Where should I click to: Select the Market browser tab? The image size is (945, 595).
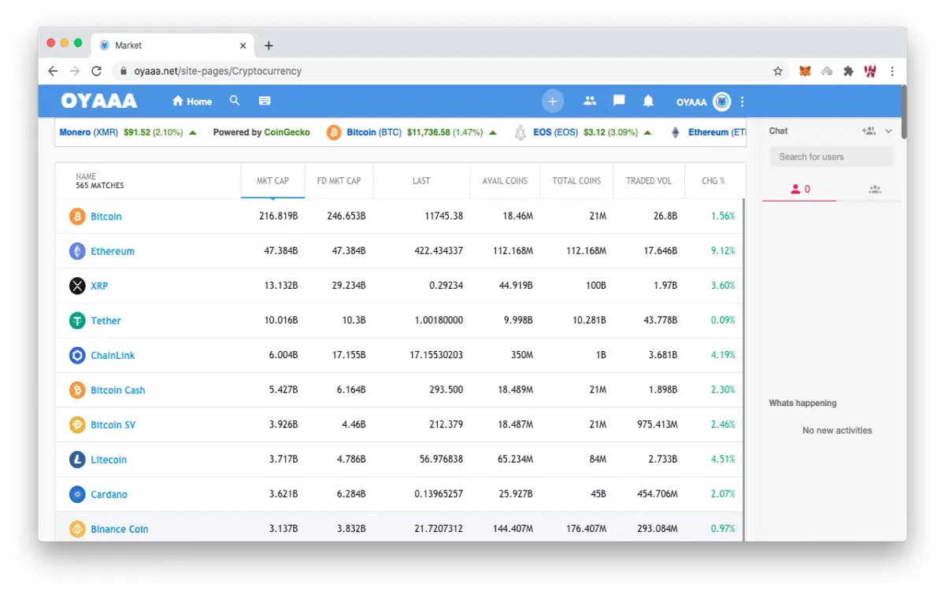[172, 46]
